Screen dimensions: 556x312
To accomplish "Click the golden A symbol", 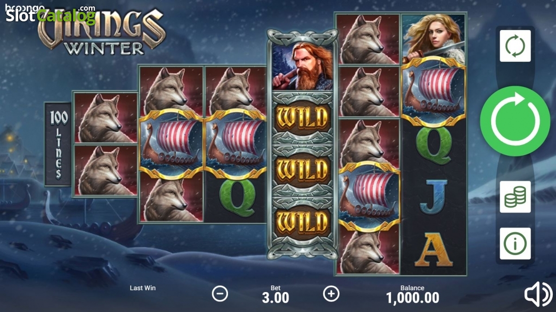I will pos(433,250).
